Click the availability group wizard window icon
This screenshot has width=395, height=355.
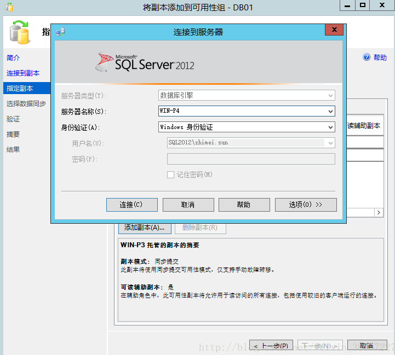9,7
